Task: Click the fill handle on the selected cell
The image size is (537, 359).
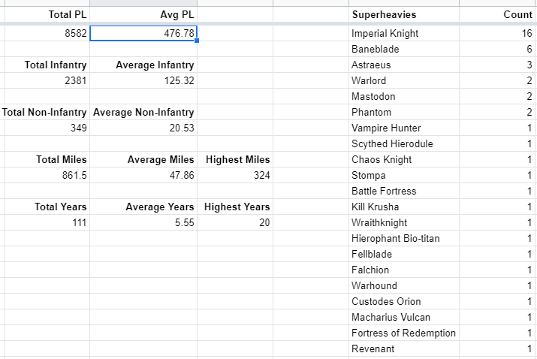Action: (x=197, y=41)
